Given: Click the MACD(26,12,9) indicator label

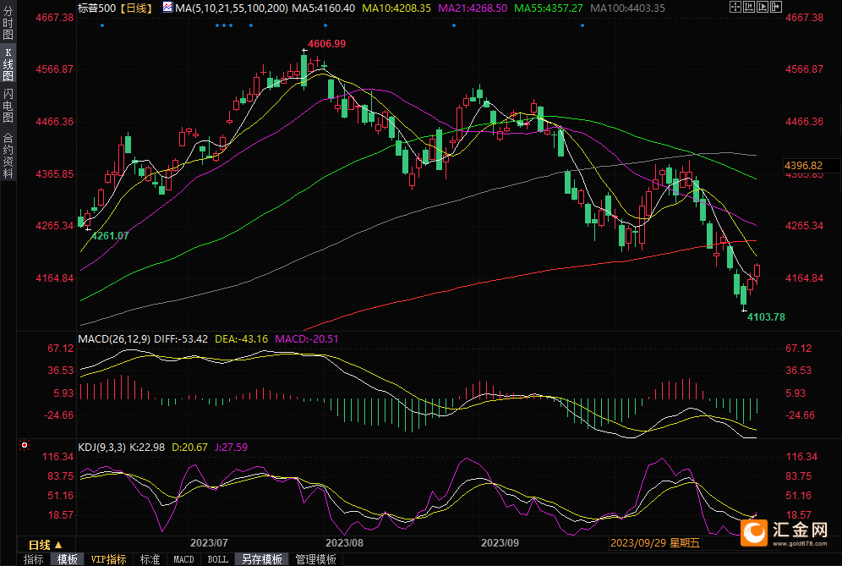Looking at the screenshot, I should pos(113,339).
